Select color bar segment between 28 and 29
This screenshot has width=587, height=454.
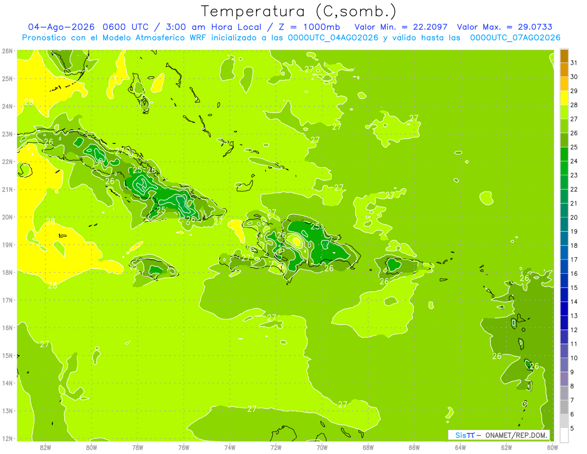click(x=564, y=98)
